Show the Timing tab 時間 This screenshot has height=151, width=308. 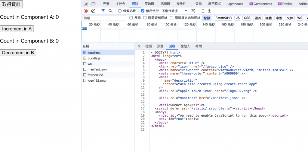199,46
